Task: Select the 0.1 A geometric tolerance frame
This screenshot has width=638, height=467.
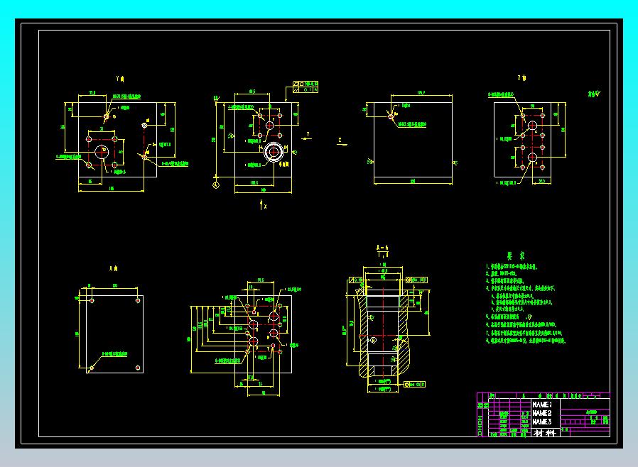Action: (306, 89)
